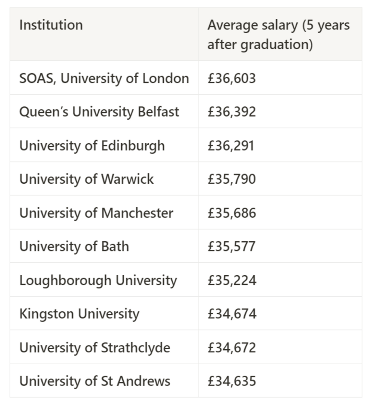Click the £35,686 salary value

[232, 213]
